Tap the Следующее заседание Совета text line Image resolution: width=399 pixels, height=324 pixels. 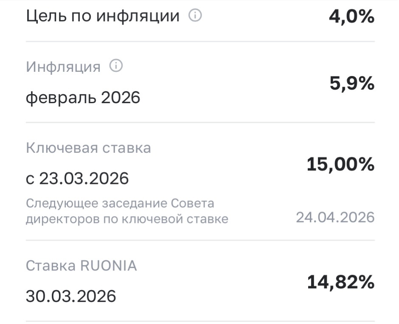pos(120,203)
